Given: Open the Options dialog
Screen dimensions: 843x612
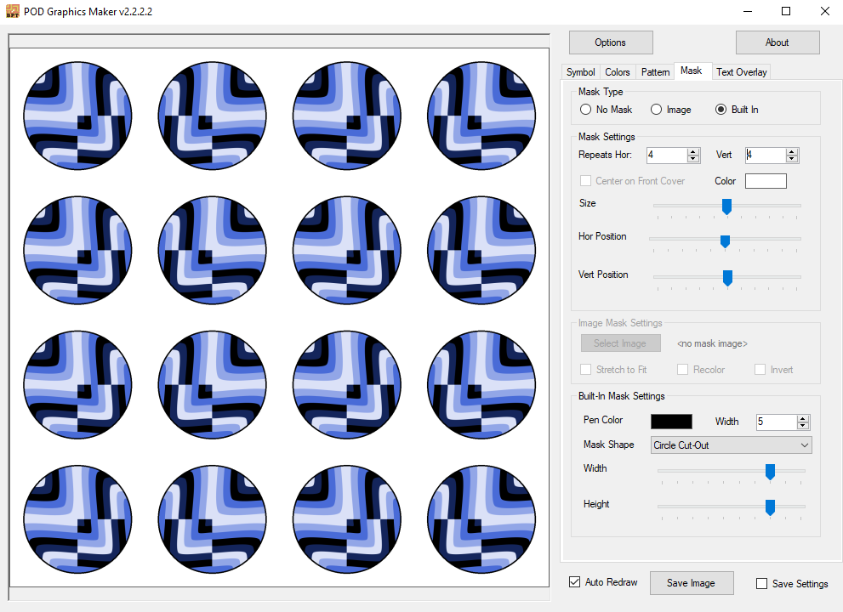Looking at the screenshot, I should point(611,42).
